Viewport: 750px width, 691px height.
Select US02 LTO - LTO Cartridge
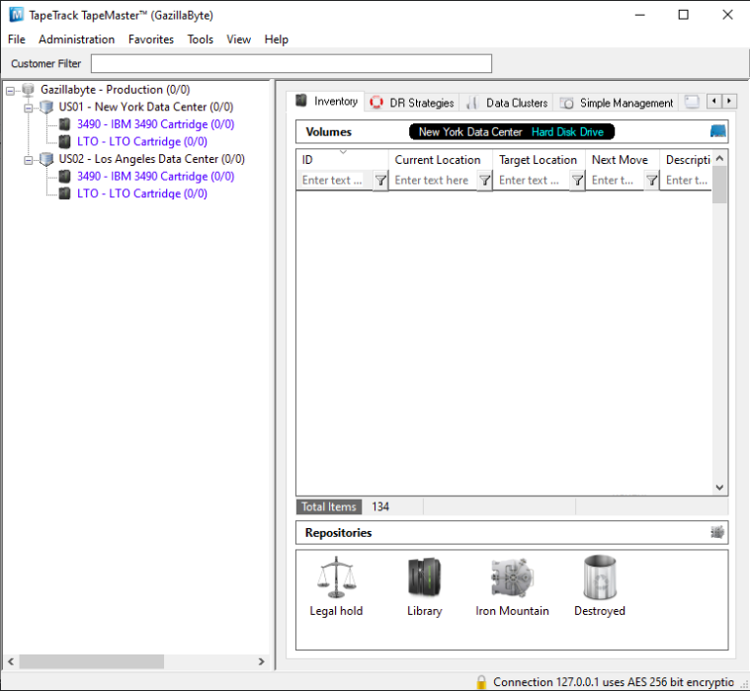tap(142, 193)
